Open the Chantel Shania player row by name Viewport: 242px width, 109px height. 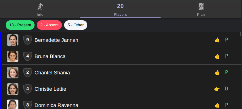52,73
